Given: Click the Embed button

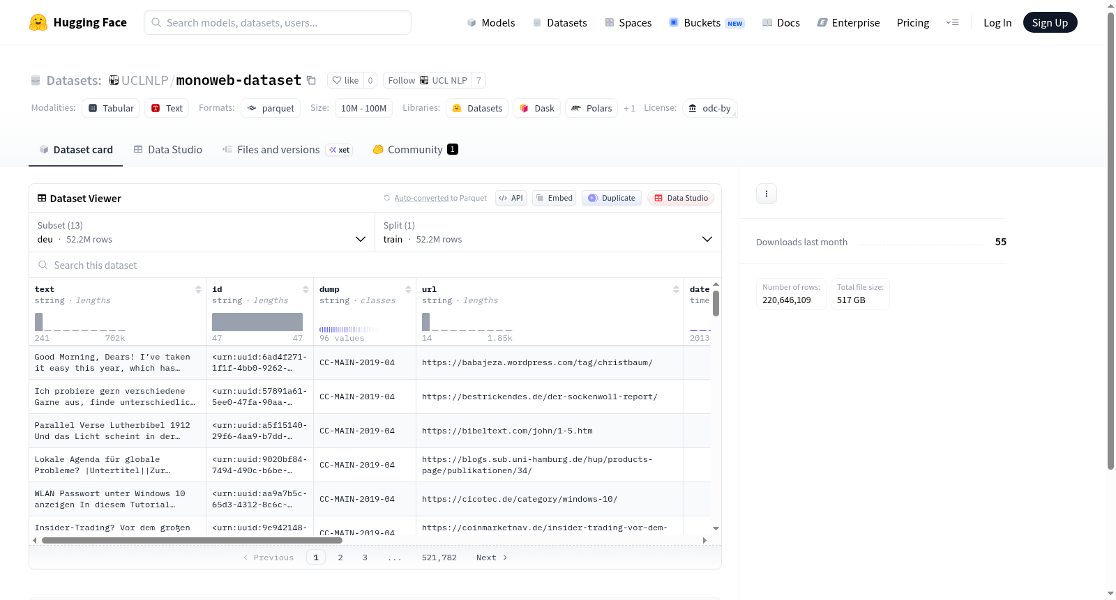Looking at the screenshot, I should (554, 199).
